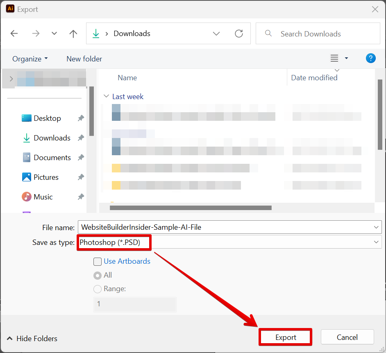Select the All radio button
Screen dimensions: 386x353
click(x=98, y=275)
